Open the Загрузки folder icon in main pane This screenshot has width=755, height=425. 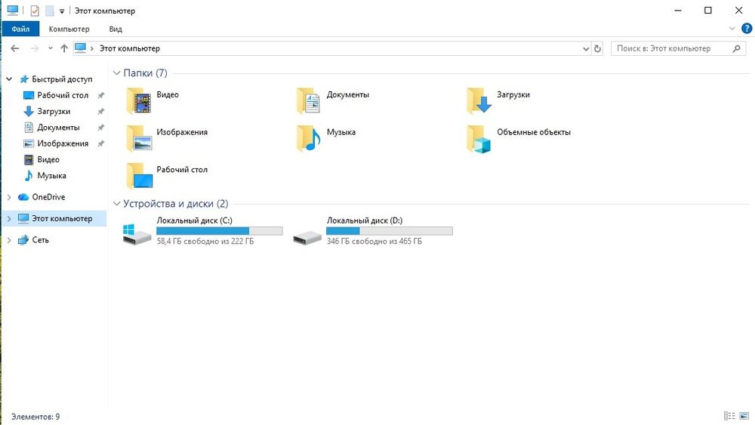pyautogui.click(x=479, y=100)
